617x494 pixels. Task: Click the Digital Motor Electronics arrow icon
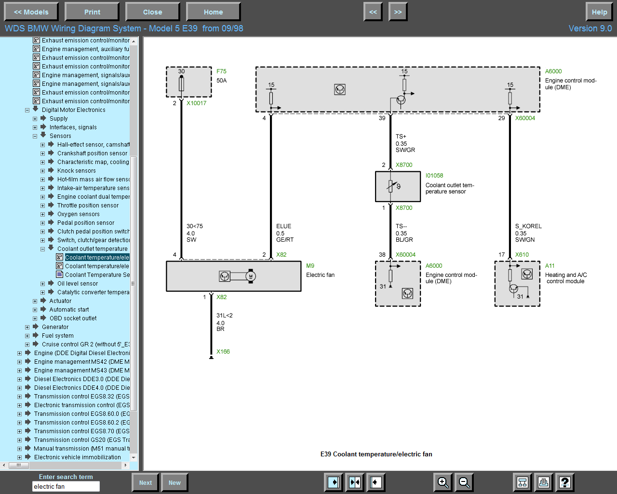click(x=35, y=110)
